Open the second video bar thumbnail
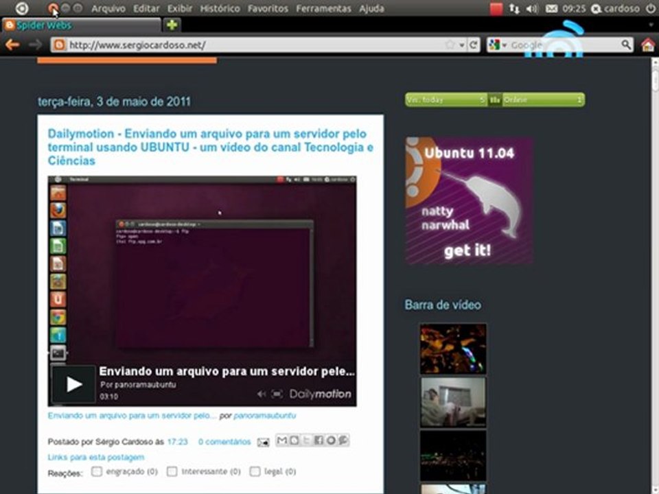 coord(453,402)
